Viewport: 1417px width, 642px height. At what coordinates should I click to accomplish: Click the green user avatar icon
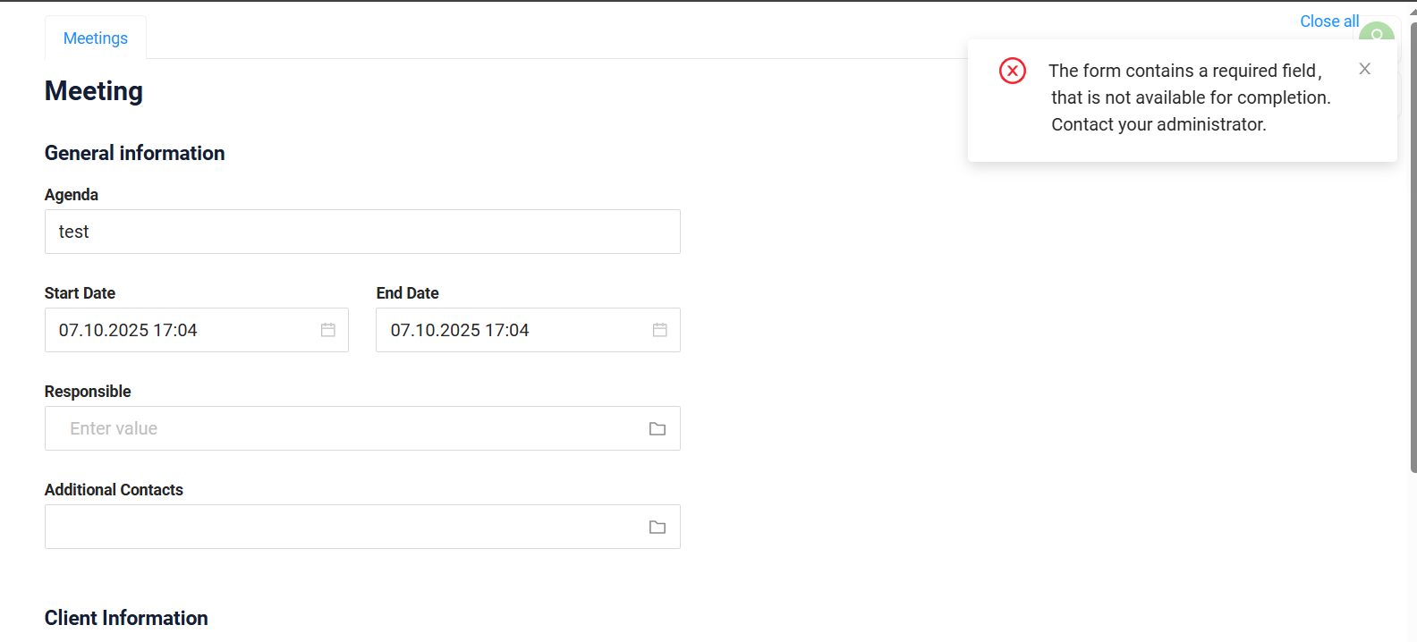[1379, 30]
